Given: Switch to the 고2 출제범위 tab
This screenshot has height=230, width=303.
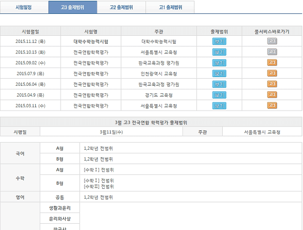Looking at the screenshot, I should pyautogui.click(x=121, y=7).
